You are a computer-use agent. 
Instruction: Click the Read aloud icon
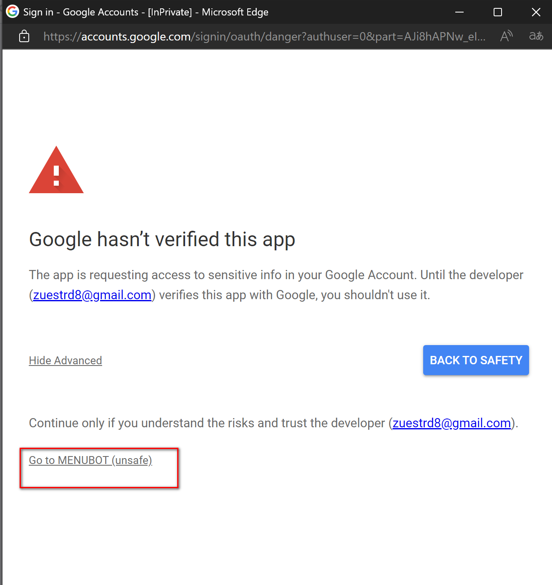tap(506, 36)
